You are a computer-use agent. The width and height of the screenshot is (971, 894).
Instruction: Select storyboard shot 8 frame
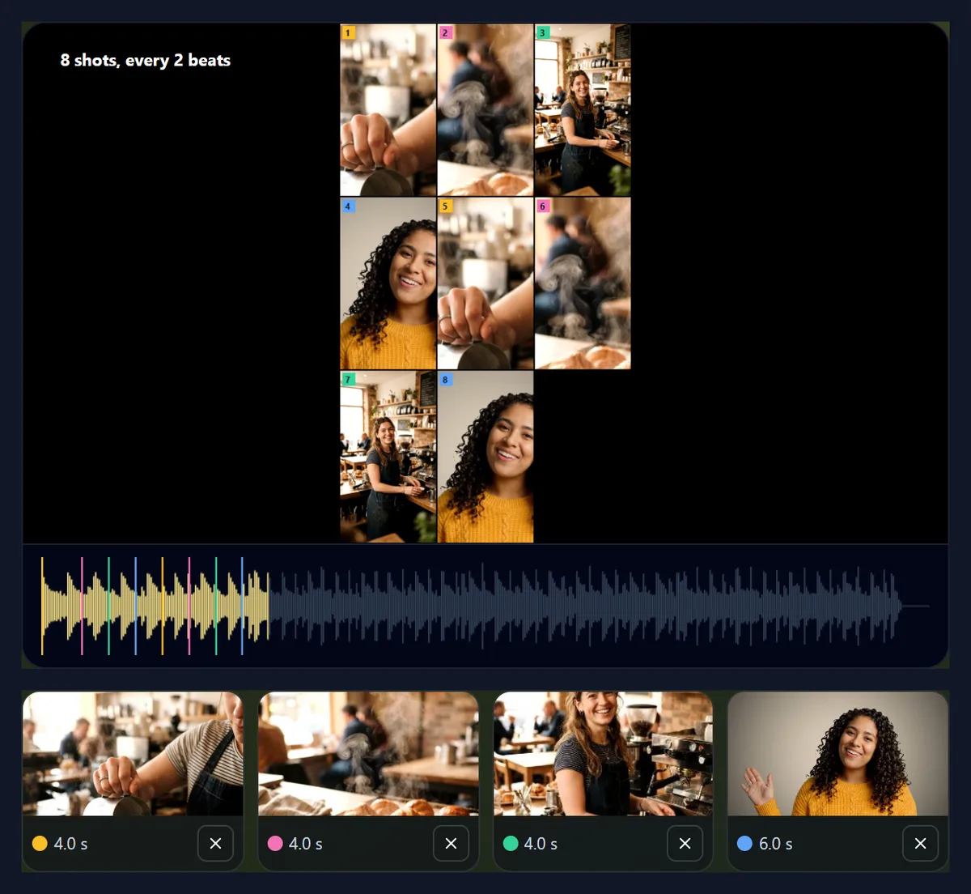pos(485,457)
